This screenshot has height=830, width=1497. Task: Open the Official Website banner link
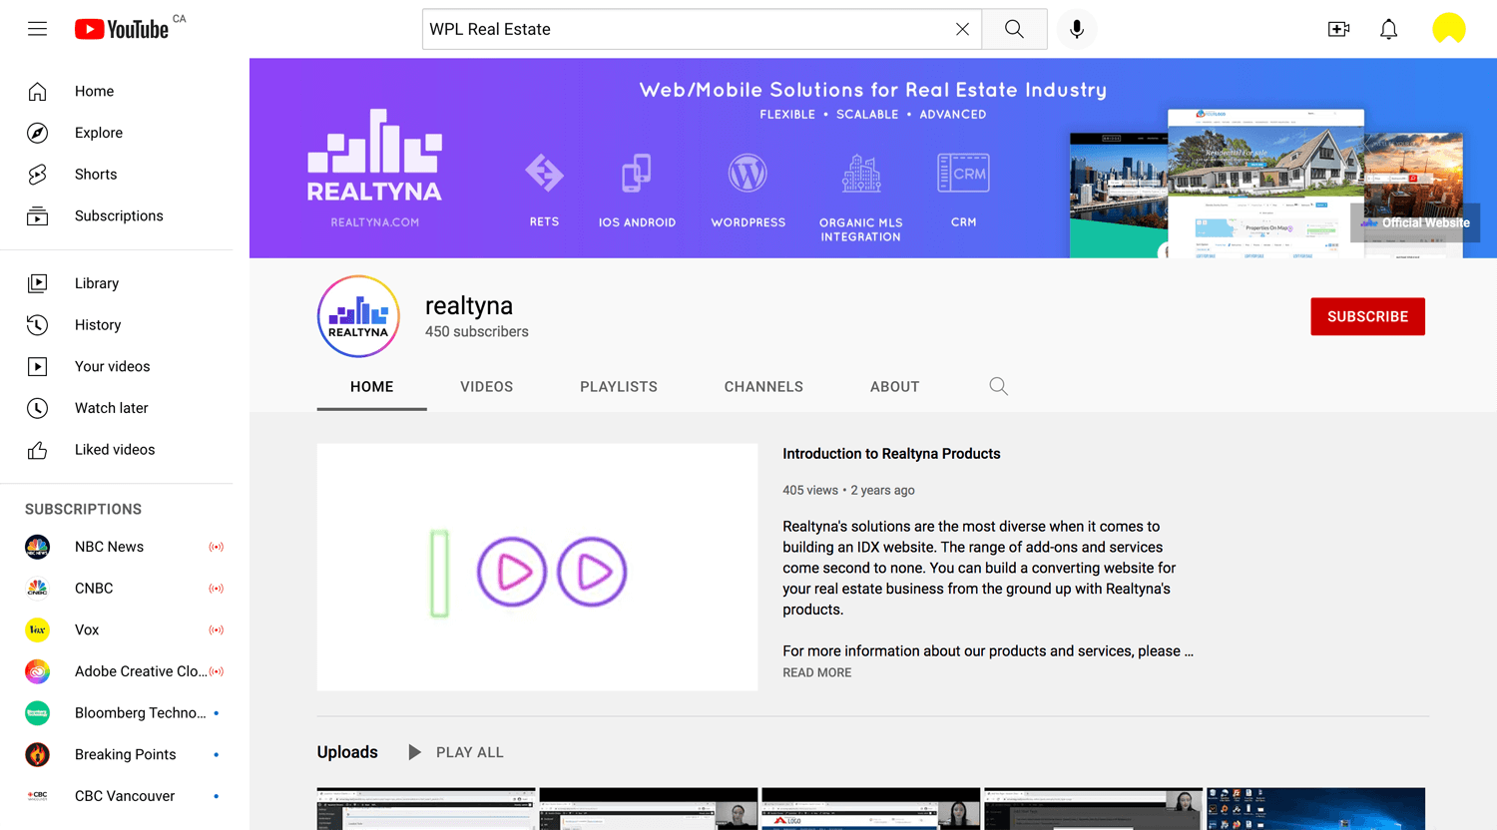(1415, 222)
